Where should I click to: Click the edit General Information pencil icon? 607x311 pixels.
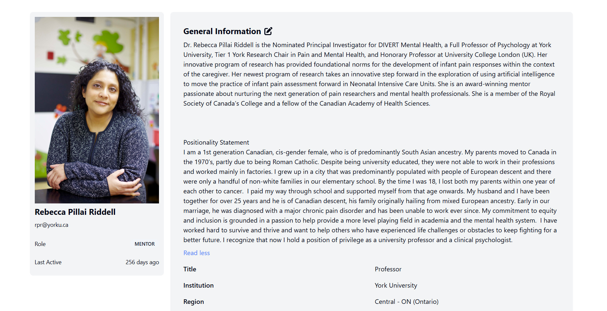pos(268,31)
